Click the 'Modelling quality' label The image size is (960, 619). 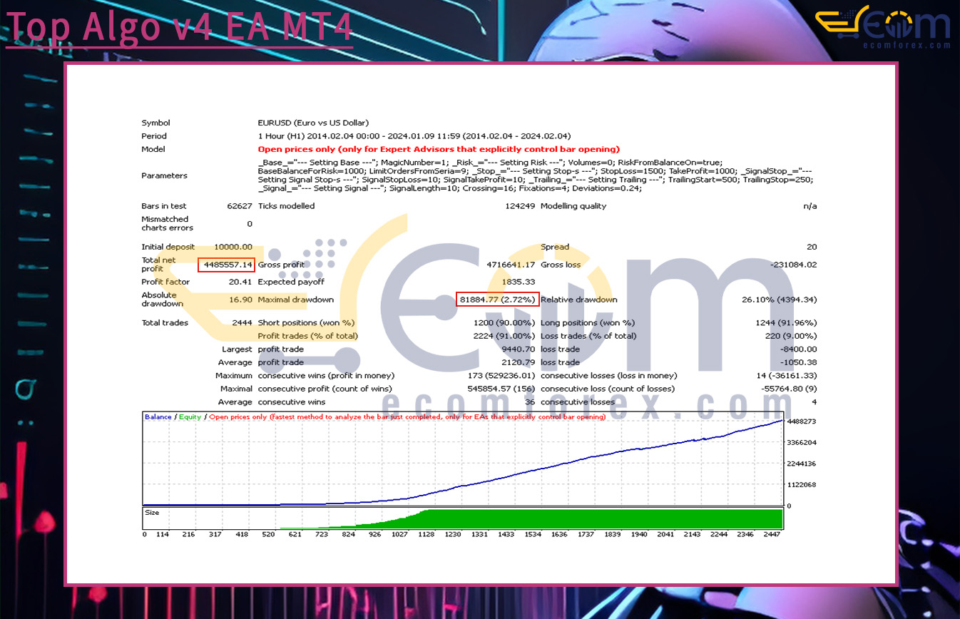pos(573,206)
